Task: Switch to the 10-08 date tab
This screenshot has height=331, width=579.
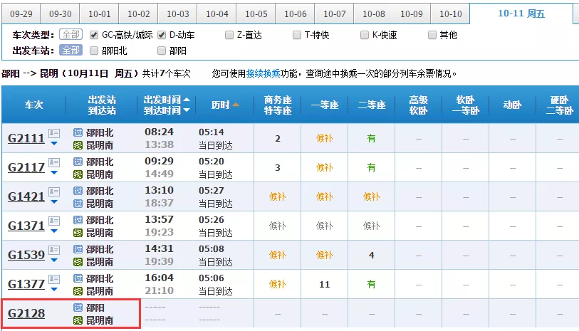Action: pos(373,14)
